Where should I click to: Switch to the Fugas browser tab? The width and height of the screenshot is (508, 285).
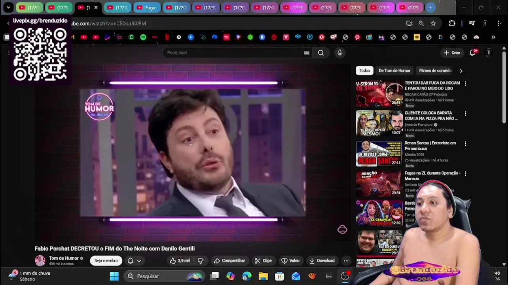tap(147, 8)
